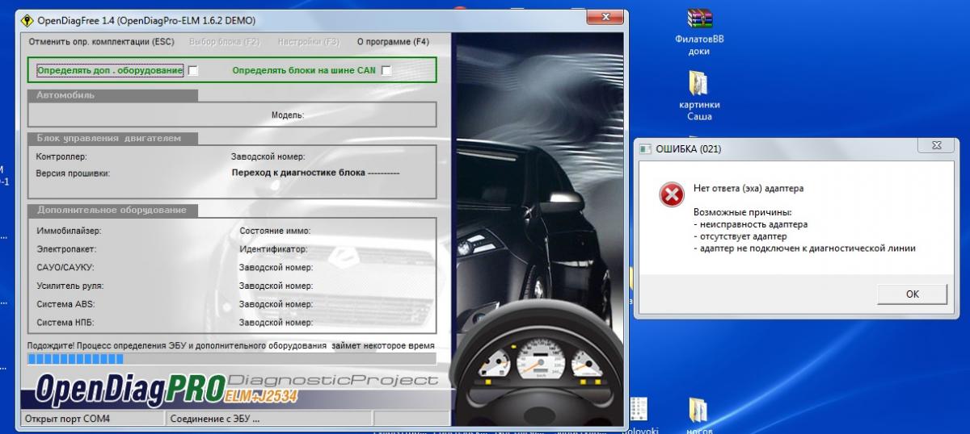970x434 pixels.
Task: Click the red error icon in the dialog
Action: (x=671, y=194)
